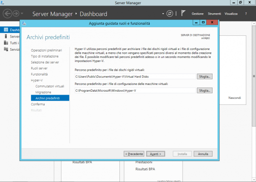
Task: Minimize the Server Manager window
Action: click(234, 3)
